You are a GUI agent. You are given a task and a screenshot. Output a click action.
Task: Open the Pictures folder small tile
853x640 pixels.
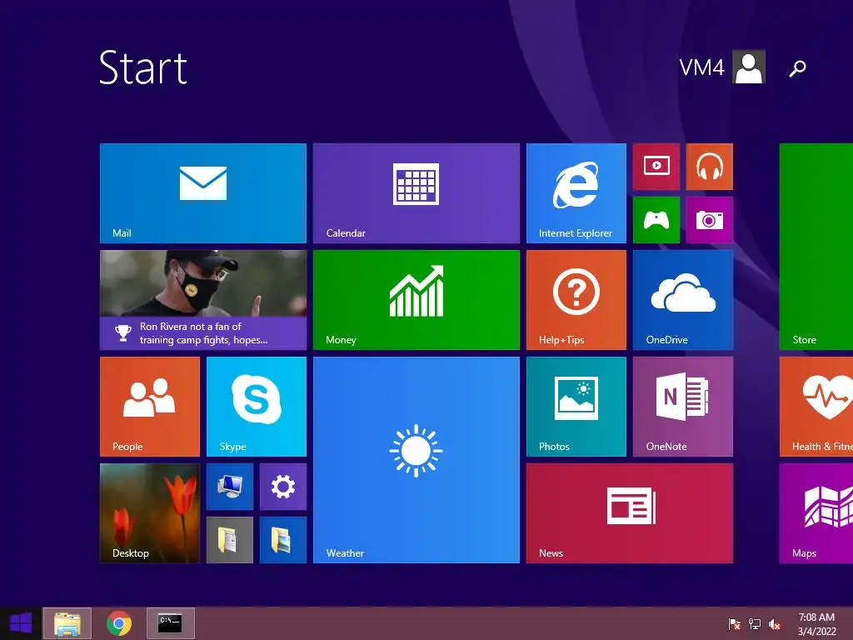click(x=283, y=540)
